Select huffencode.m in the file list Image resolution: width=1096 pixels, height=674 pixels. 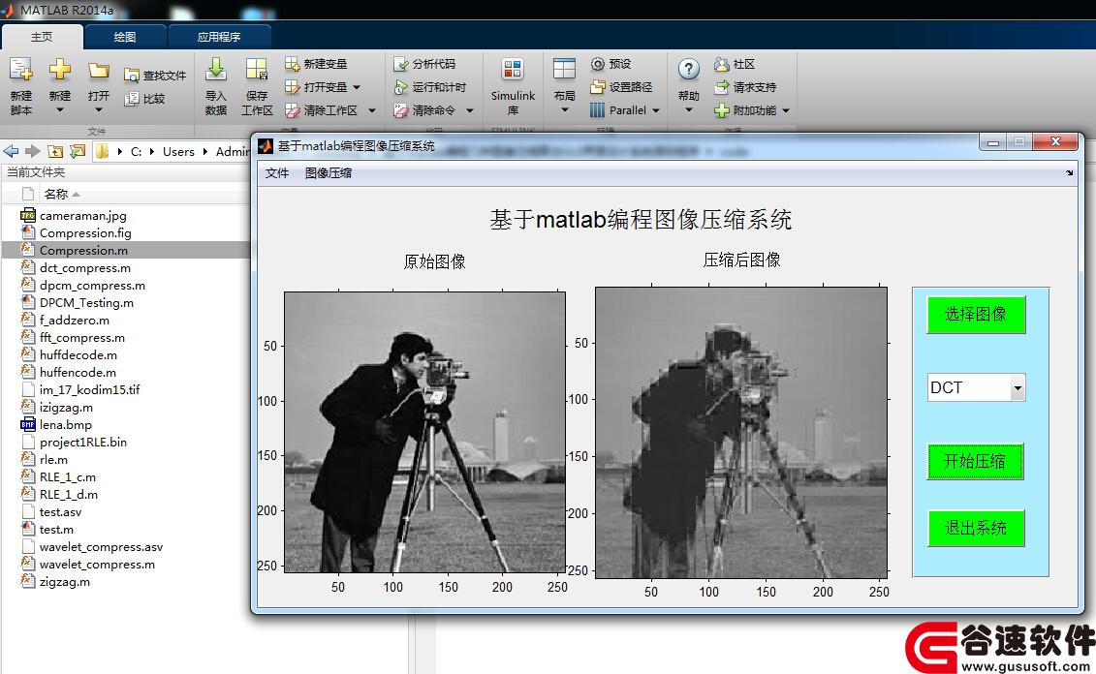coord(78,372)
